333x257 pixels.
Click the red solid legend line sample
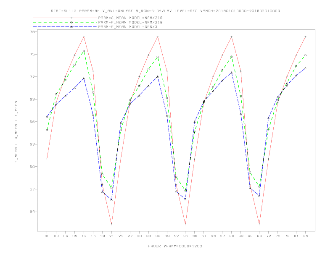(x=65, y=18)
